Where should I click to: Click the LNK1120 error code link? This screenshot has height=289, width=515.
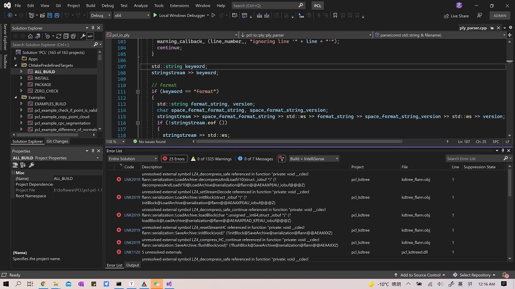(x=132, y=252)
